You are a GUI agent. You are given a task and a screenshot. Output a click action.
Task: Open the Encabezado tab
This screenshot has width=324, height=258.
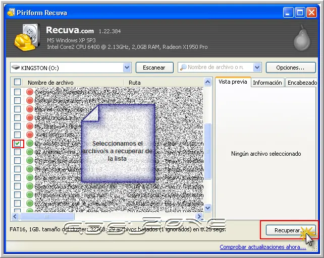coord(302,83)
